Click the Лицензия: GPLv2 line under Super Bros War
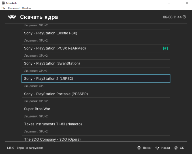The height and width of the screenshot is (154, 192). click(x=36, y=116)
